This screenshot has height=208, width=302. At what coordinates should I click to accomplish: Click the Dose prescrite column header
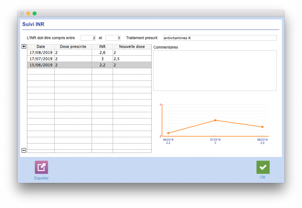tap(73, 47)
